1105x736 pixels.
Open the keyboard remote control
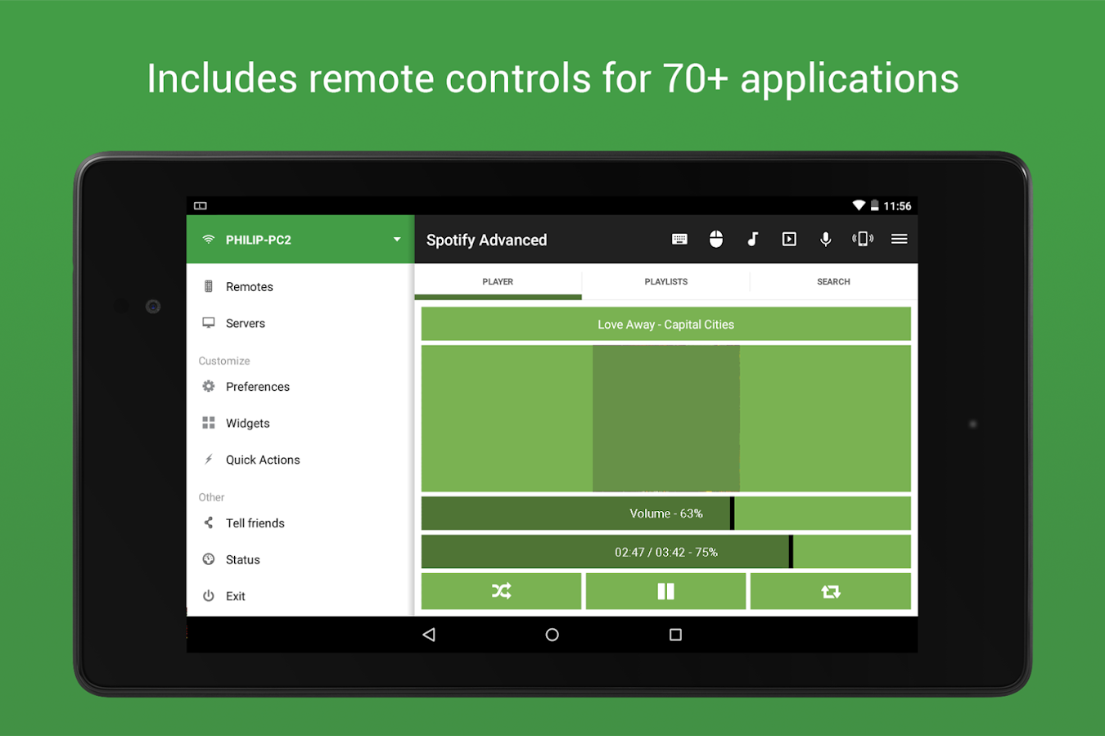pos(679,239)
